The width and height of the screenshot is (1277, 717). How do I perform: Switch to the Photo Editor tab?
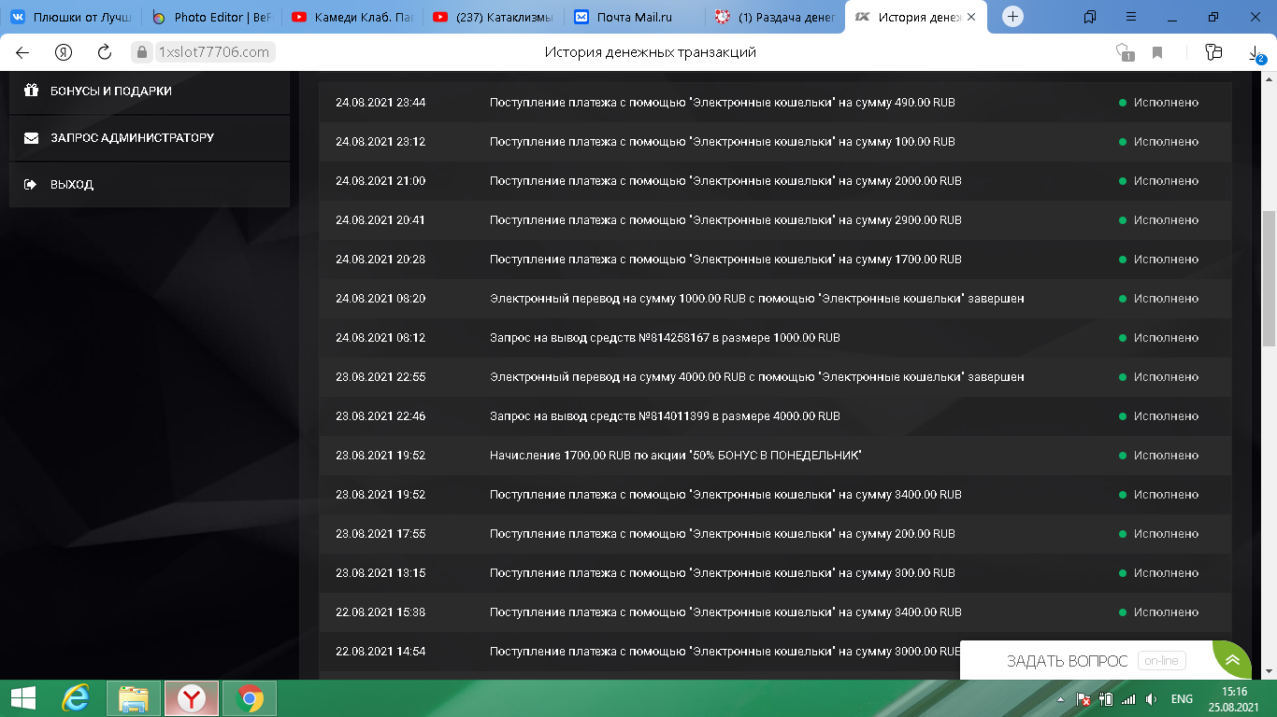point(212,17)
